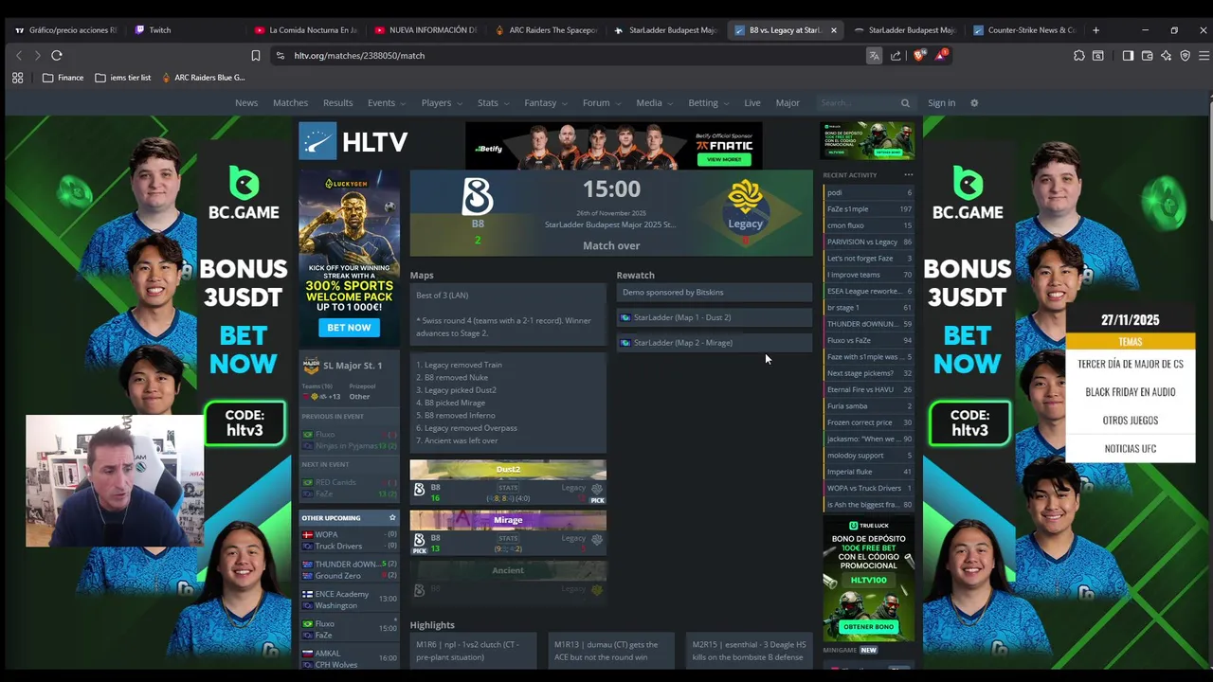Click the Leo AI sparkle icon

coord(1166,56)
